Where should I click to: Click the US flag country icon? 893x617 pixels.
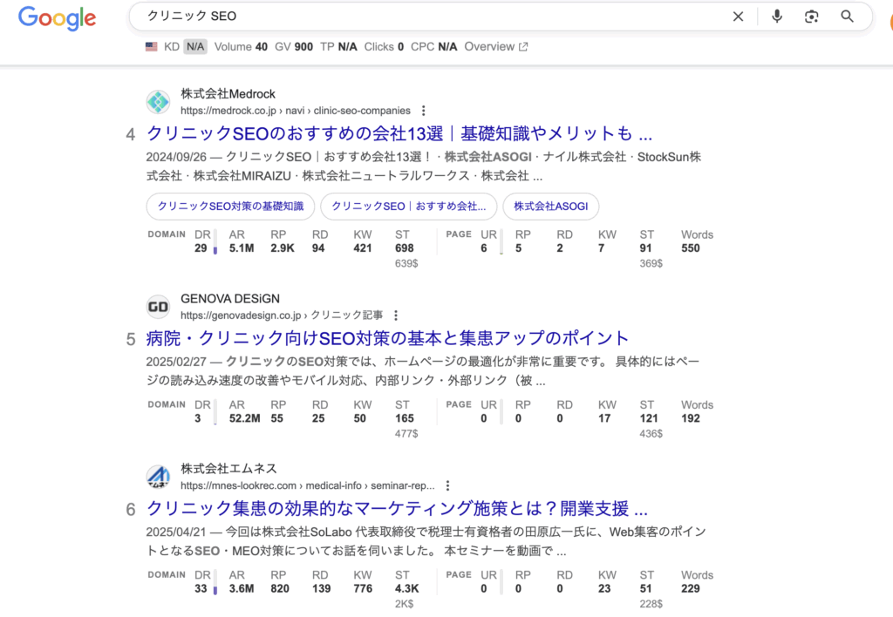click(152, 47)
